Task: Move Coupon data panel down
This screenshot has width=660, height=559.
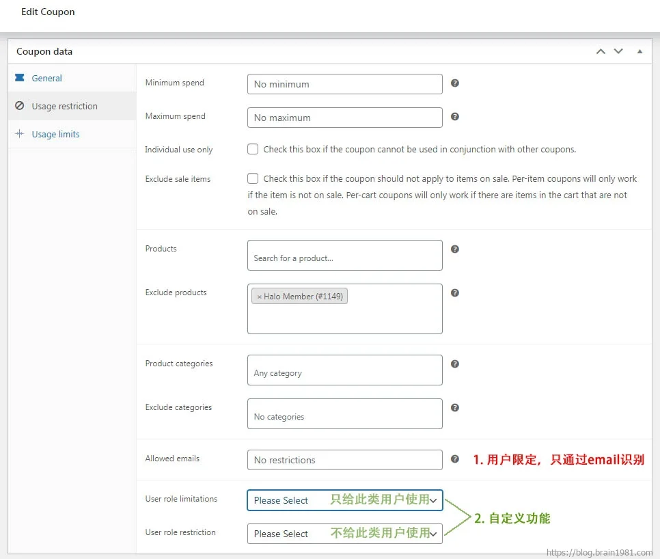Action: (618, 52)
